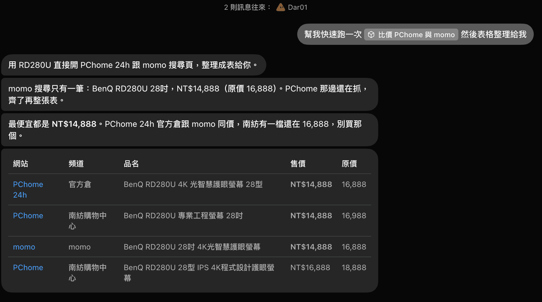Viewport: 542px width, 302px height.
Task: Click the 品名 column header
Action: tap(131, 164)
